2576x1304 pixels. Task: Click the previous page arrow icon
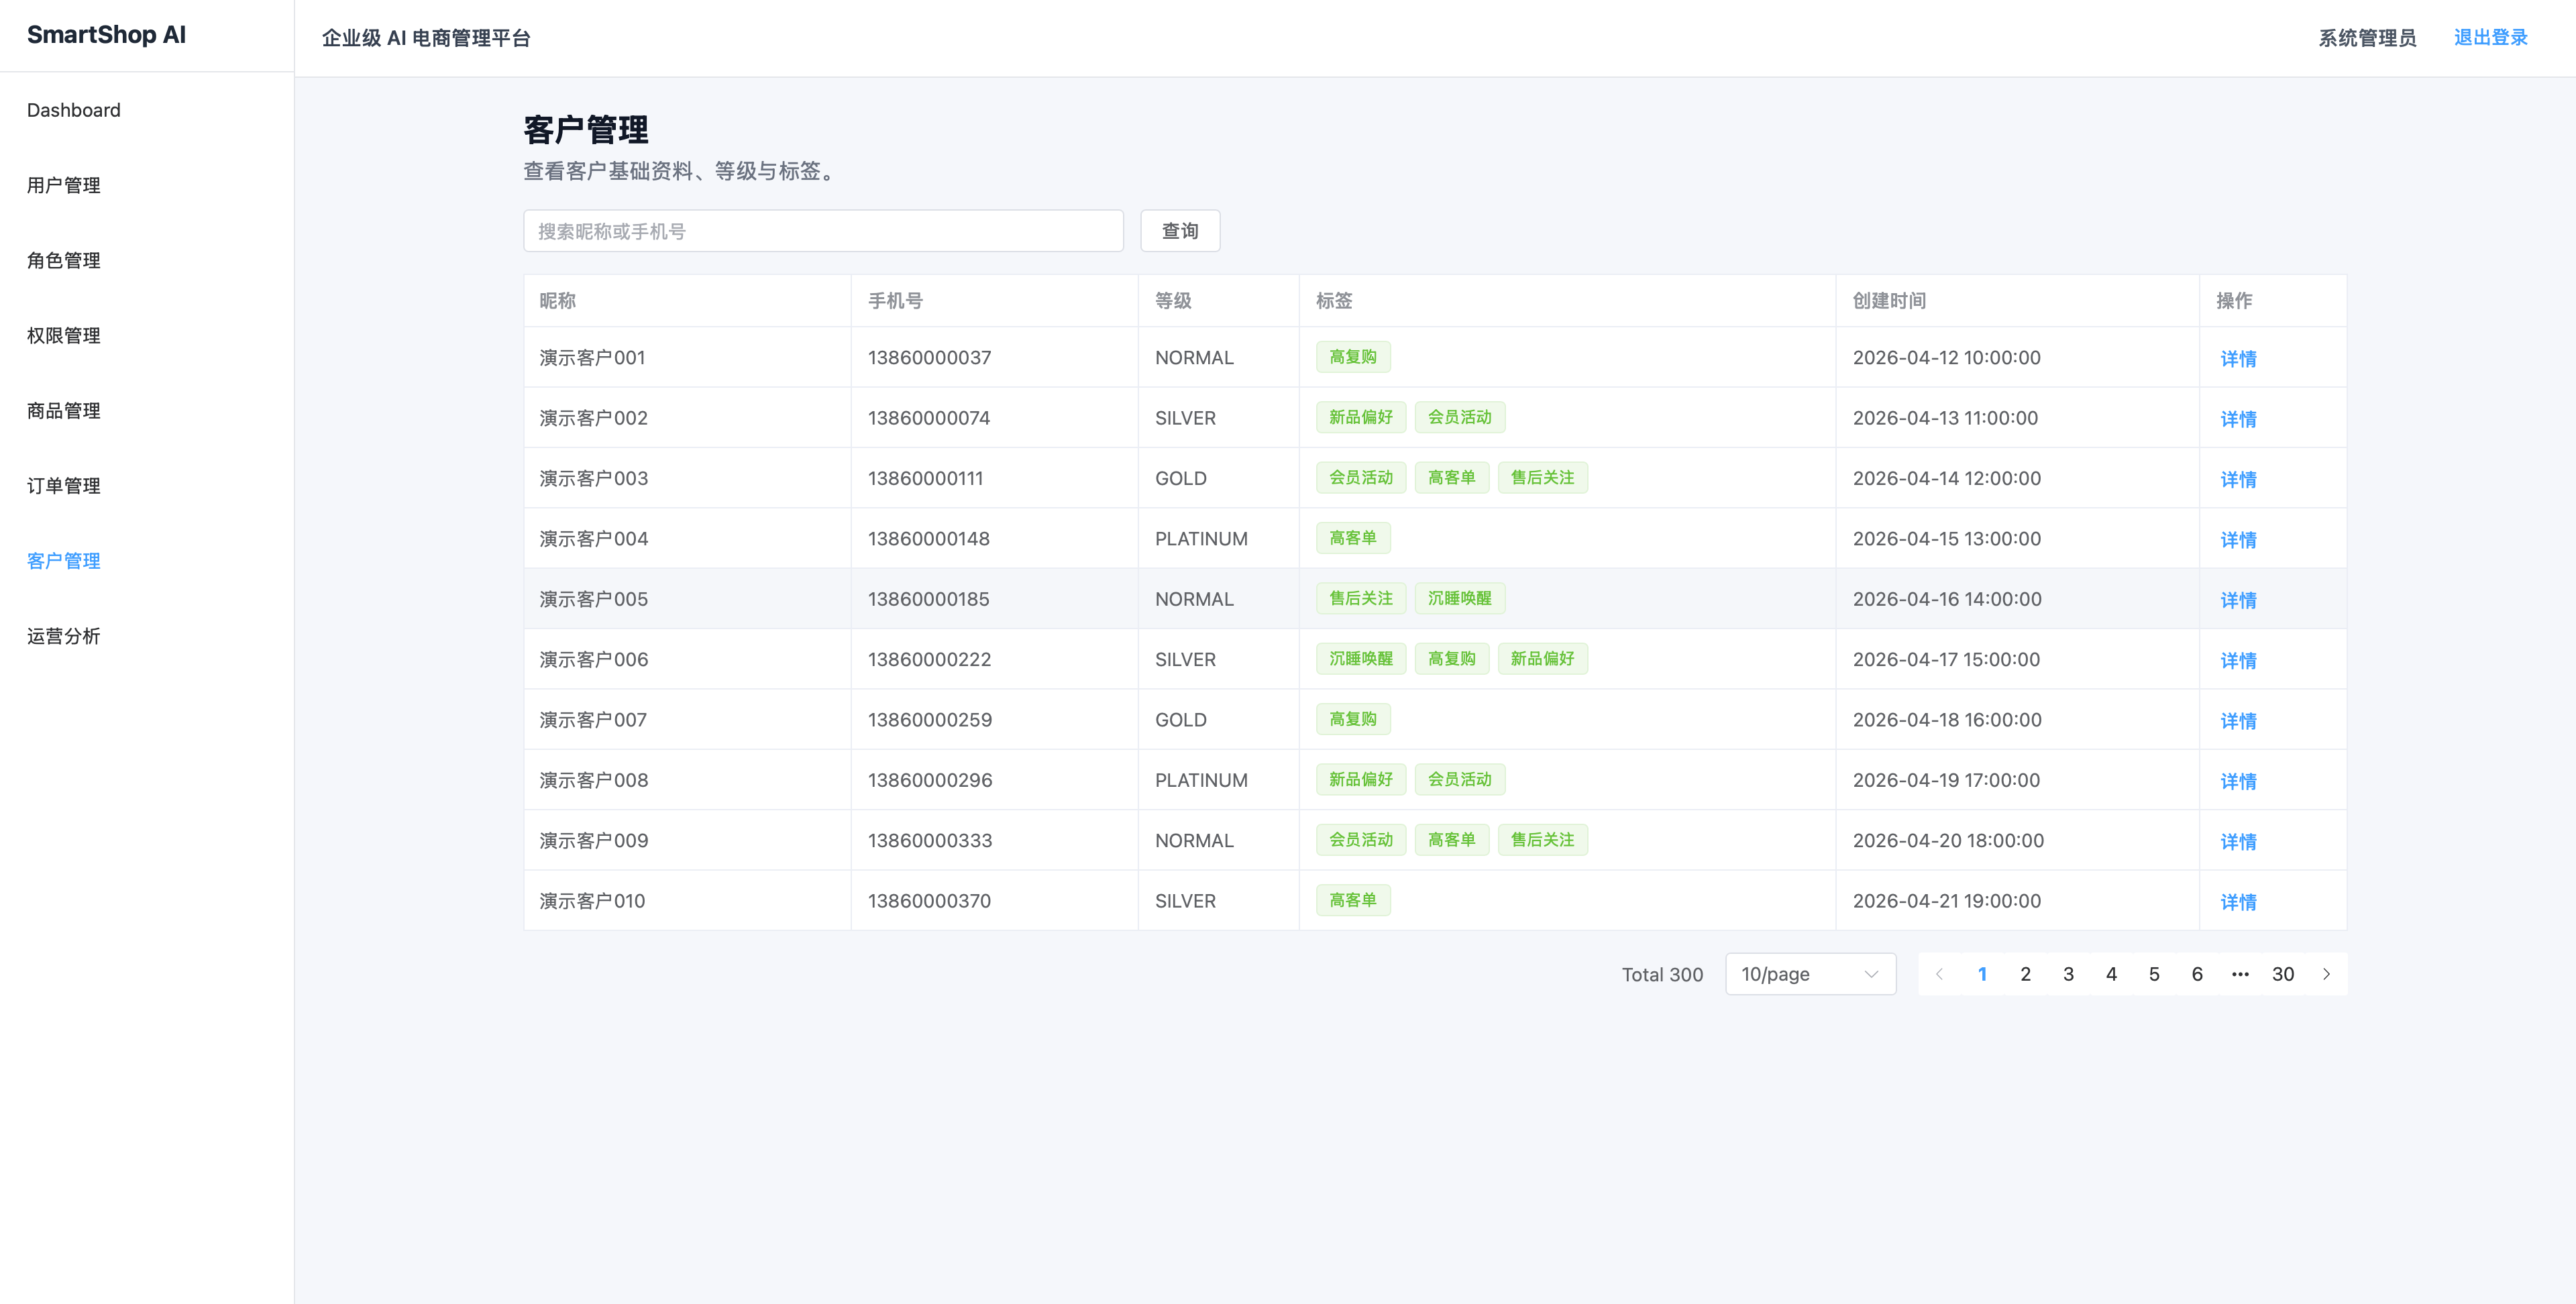[x=1939, y=974]
